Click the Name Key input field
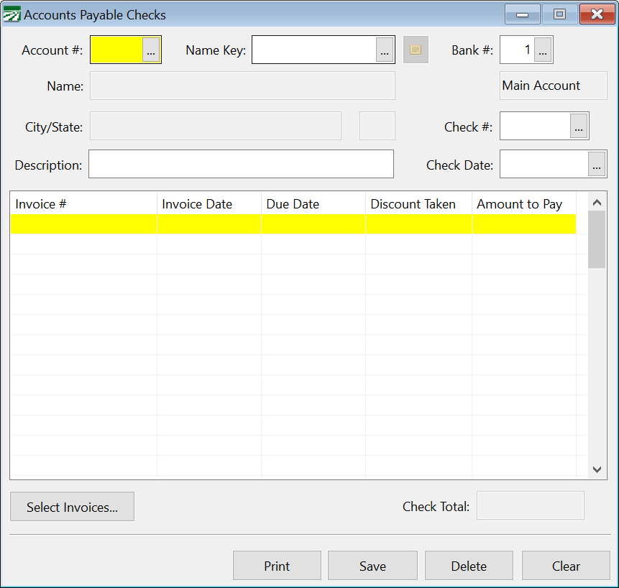 pos(313,50)
